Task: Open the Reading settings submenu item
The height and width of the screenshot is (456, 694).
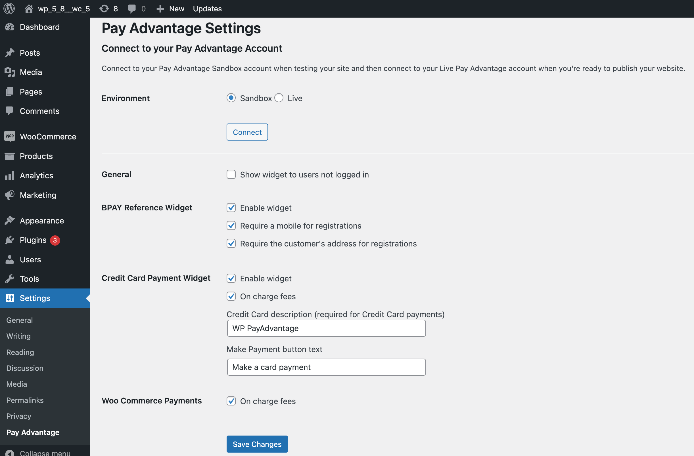Action: click(x=20, y=352)
